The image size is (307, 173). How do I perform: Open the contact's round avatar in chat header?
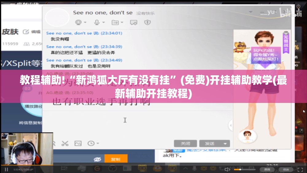point(57,17)
